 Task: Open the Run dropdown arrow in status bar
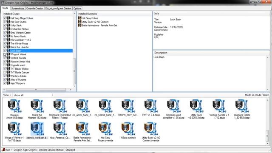11,150
